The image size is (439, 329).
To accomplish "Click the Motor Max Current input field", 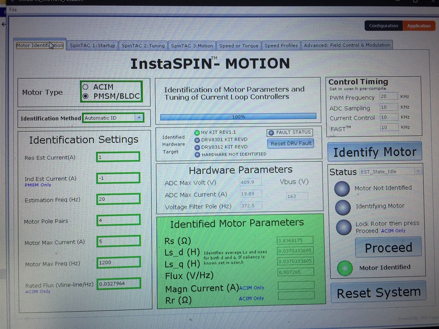I will coord(118,241).
